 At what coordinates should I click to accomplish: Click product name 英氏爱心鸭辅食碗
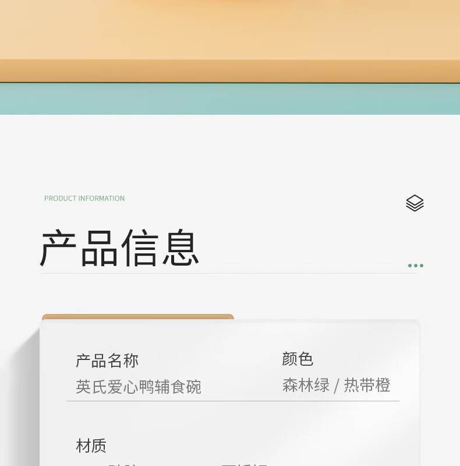139,387
